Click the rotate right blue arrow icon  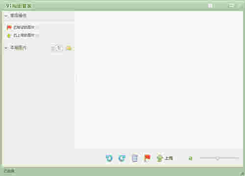pyautogui.click(x=122, y=158)
